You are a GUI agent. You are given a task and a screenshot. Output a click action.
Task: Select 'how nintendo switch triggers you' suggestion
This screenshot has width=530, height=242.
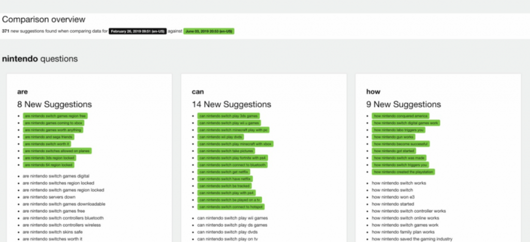400,165
